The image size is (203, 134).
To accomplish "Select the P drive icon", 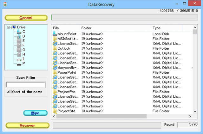I will pos(19,64).
